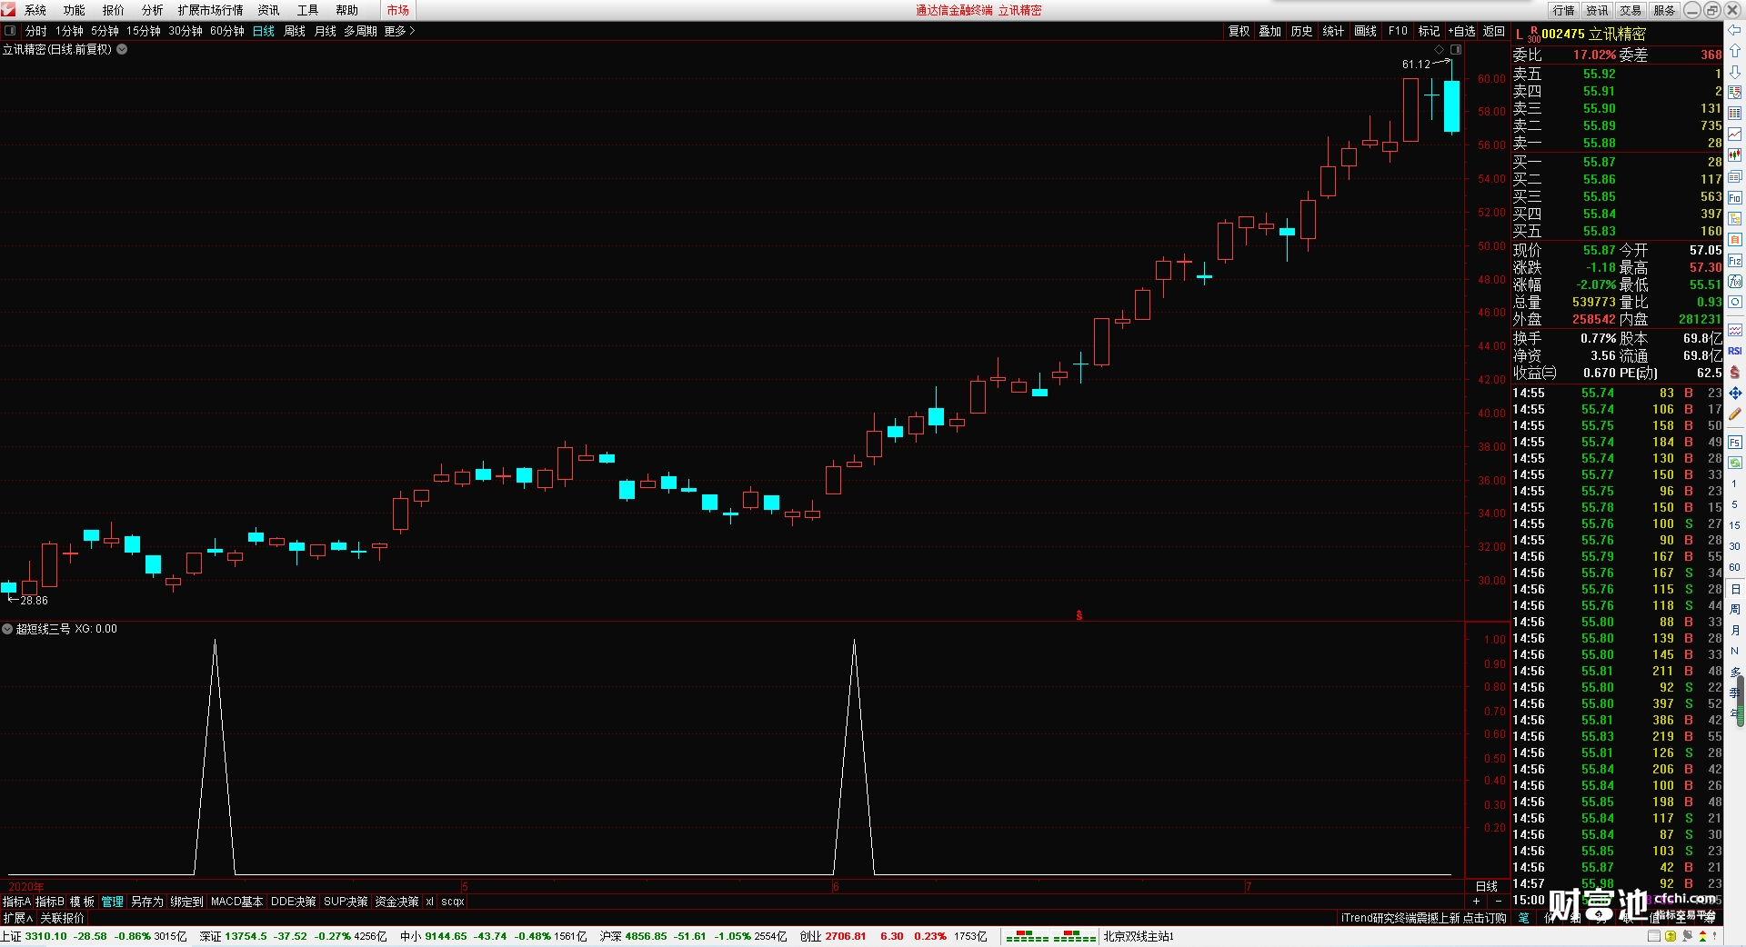
Task: Click the red logo icon beside 系统
Action: click(x=9, y=10)
